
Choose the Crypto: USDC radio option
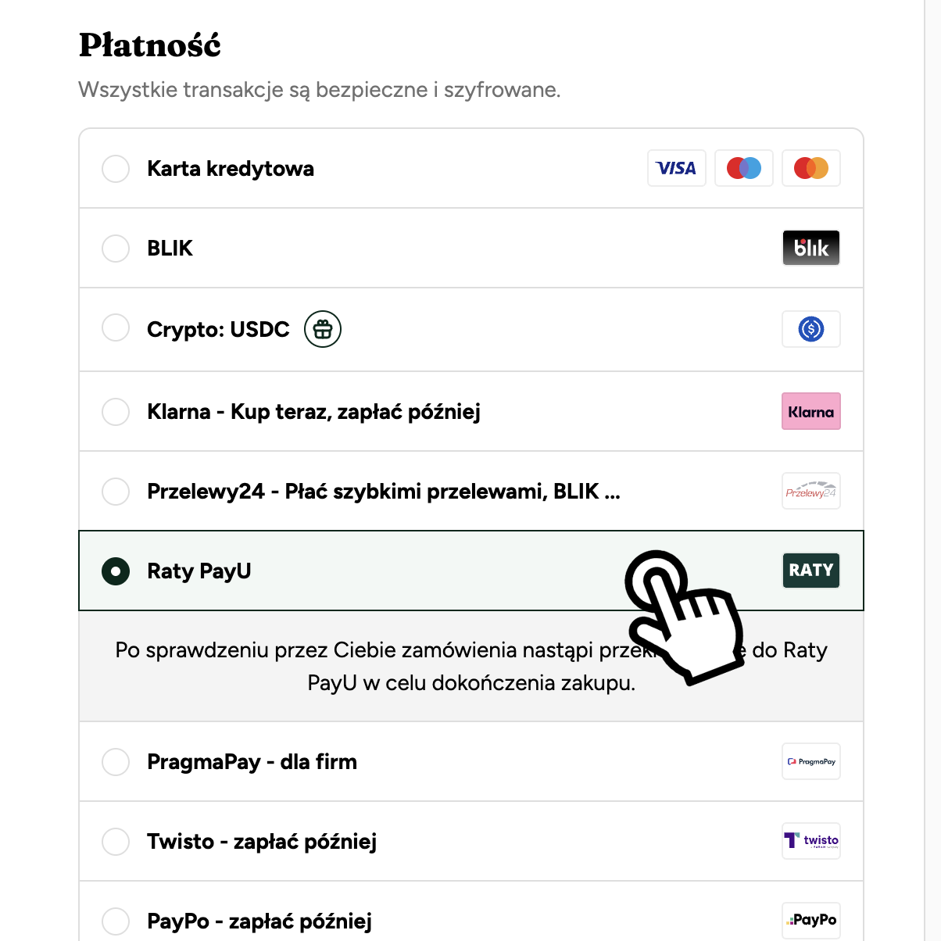click(116, 327)
